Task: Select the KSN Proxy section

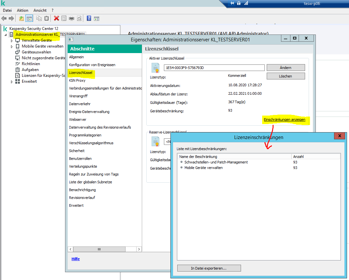Action: coord(77,80)
